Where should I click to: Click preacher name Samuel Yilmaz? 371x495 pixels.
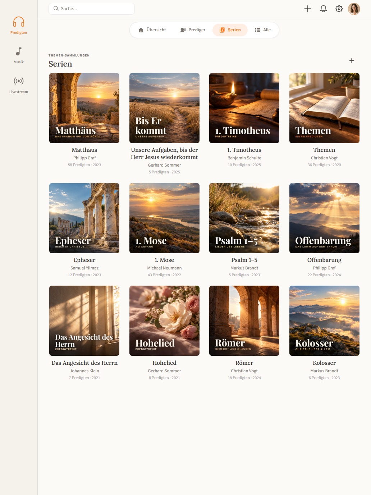pyautogui.click(x=84, y=268)
